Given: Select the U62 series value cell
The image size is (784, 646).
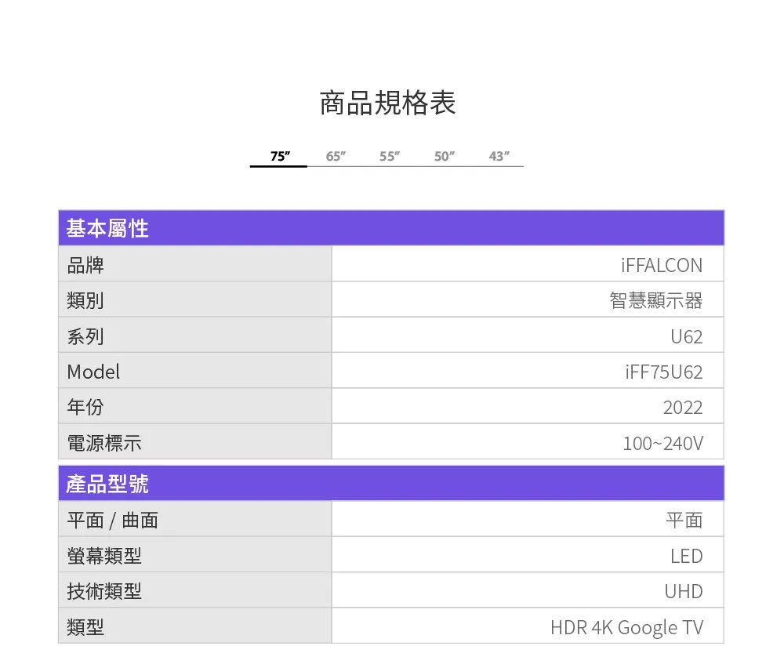Looking at the screenshot, I should click(686, 337).
